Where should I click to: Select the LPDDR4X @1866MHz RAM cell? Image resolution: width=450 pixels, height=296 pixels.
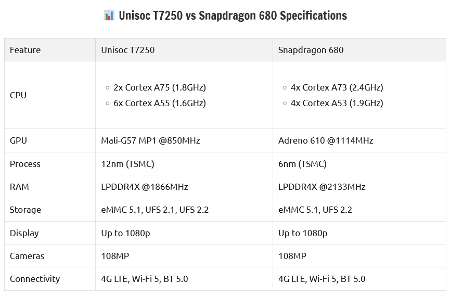[144, 187]
